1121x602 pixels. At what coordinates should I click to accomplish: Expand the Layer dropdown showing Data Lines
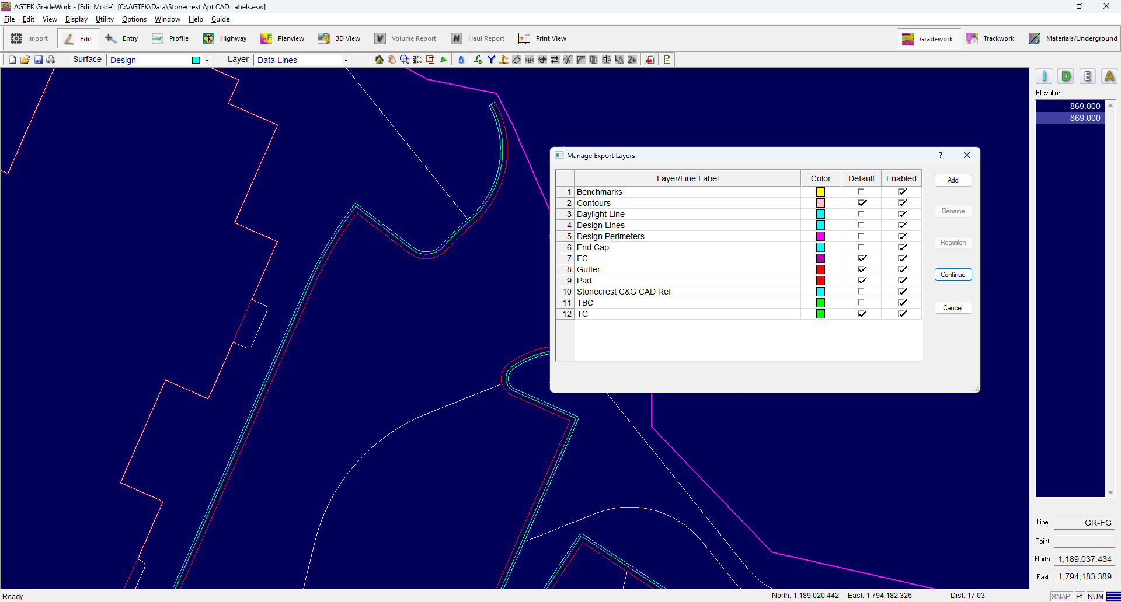(346, 60)
